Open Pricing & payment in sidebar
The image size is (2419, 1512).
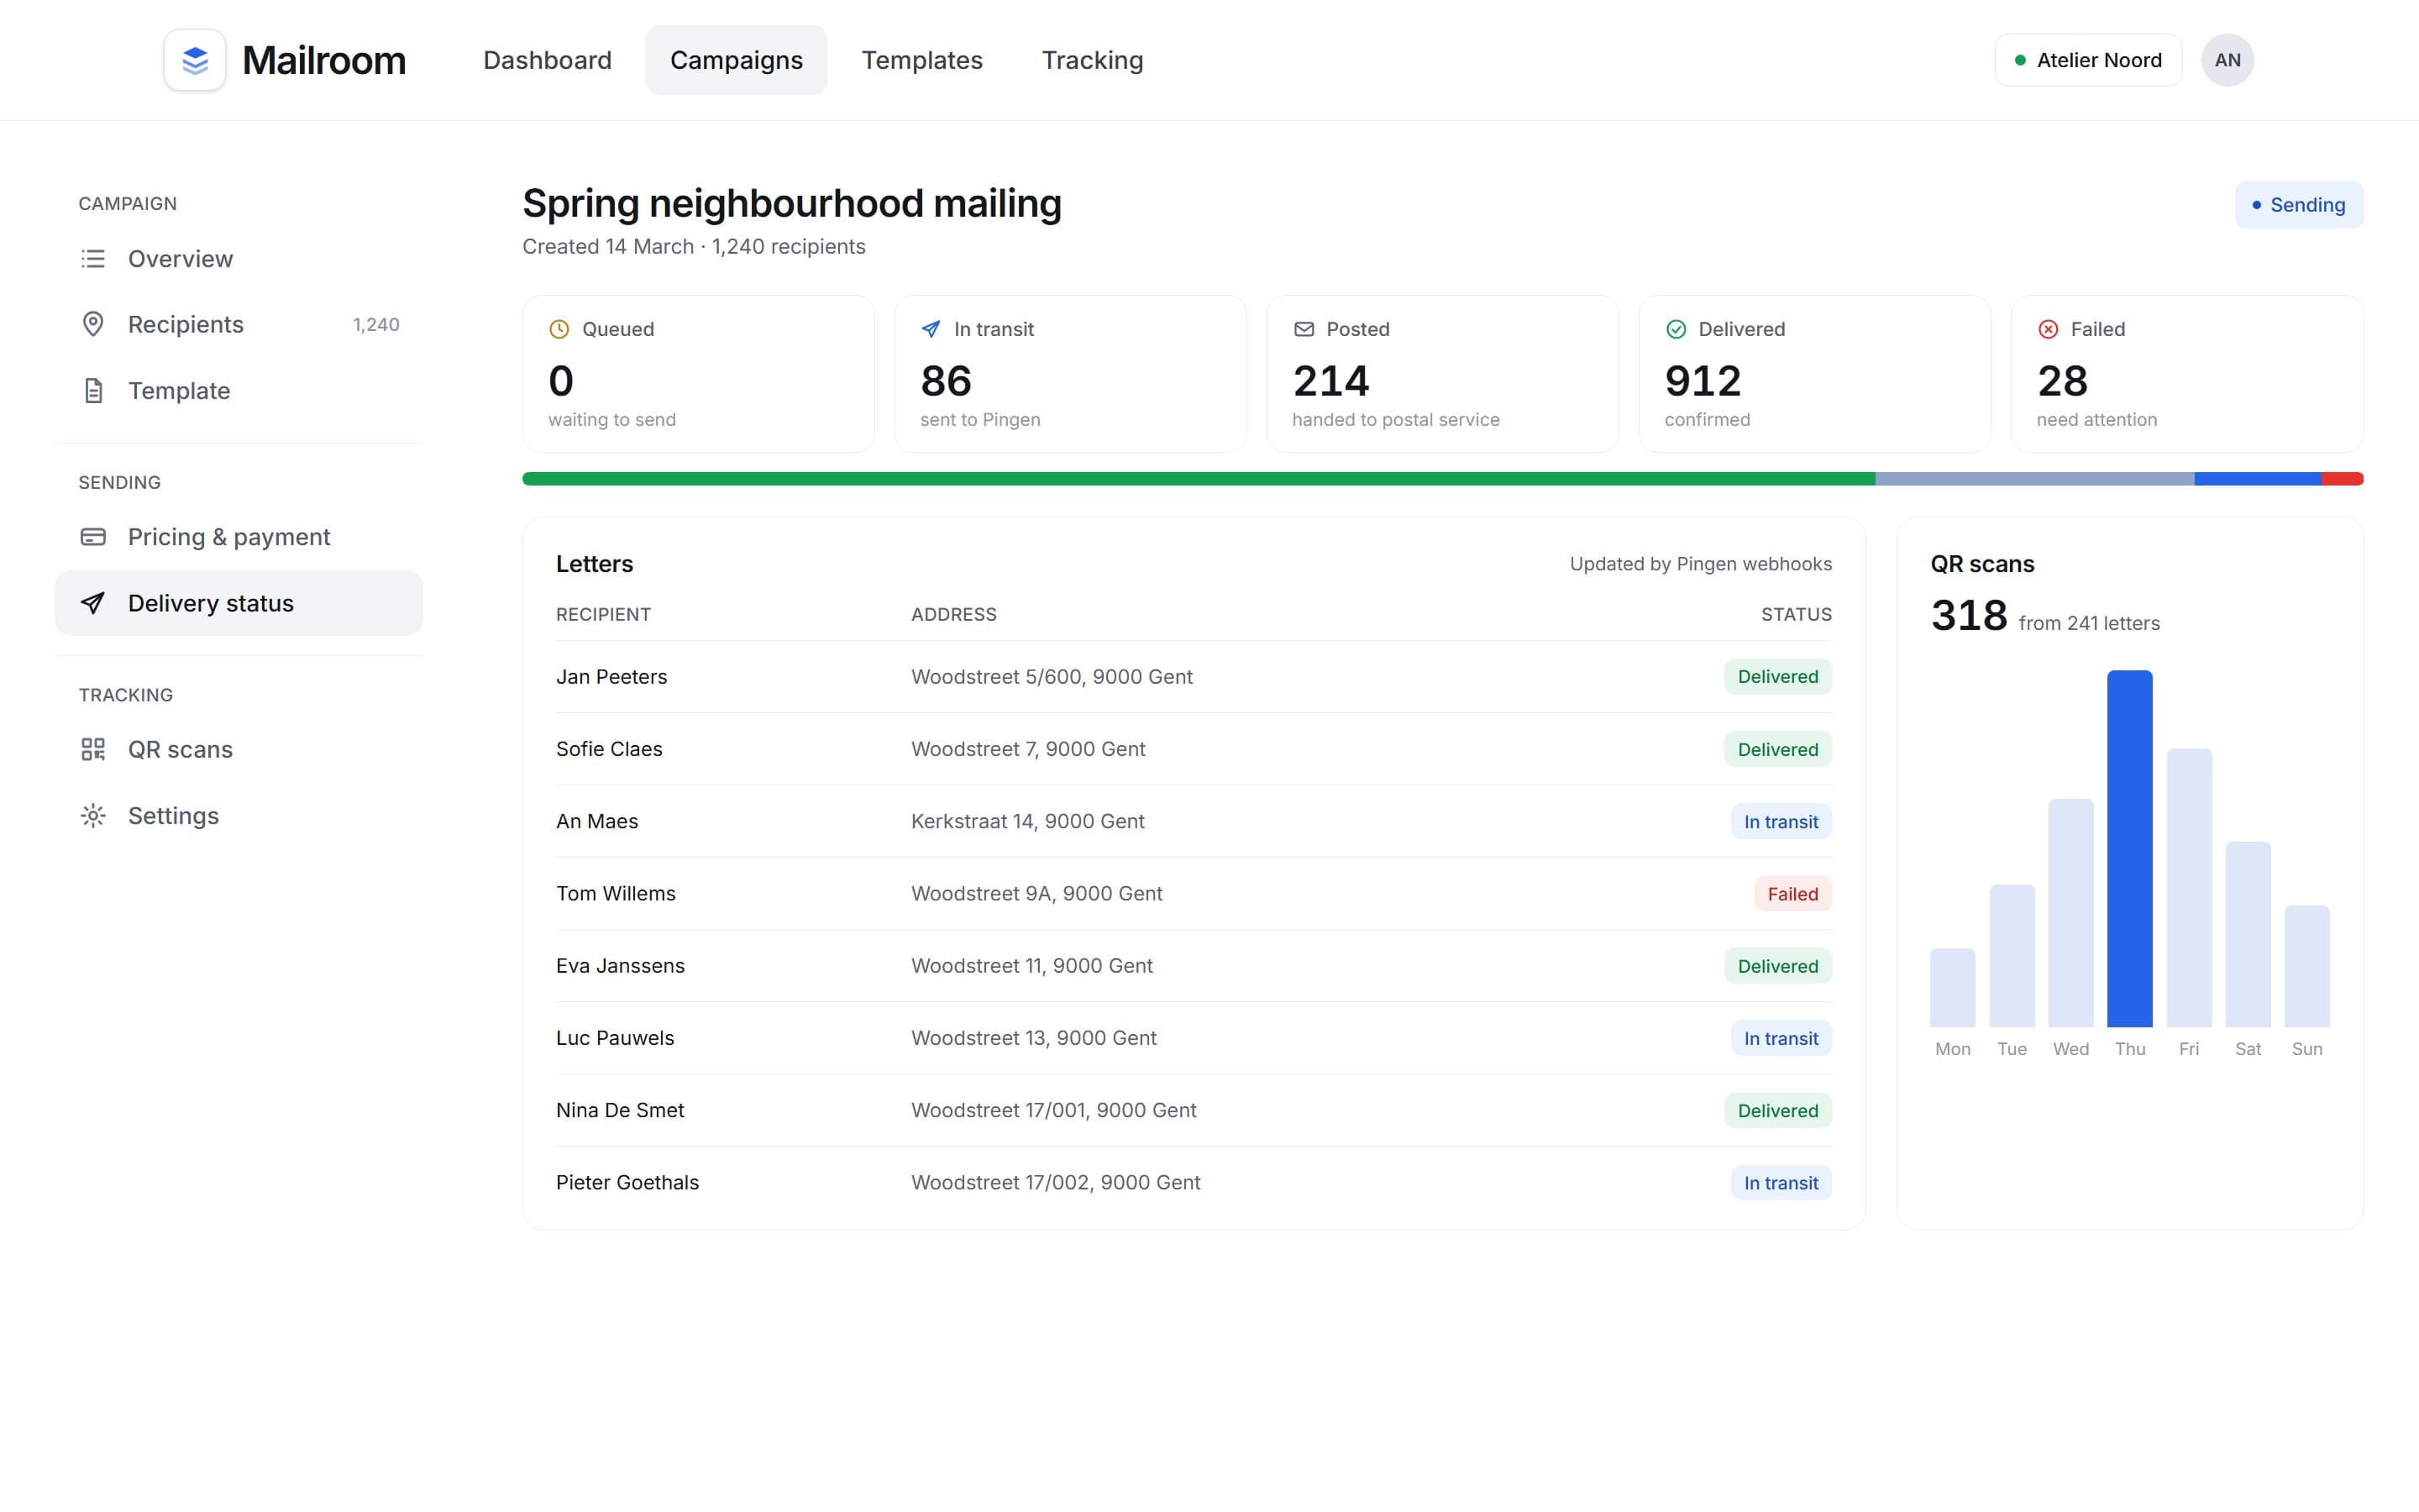click(x=239, y=537)
